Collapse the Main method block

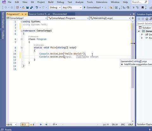point(22,48)
